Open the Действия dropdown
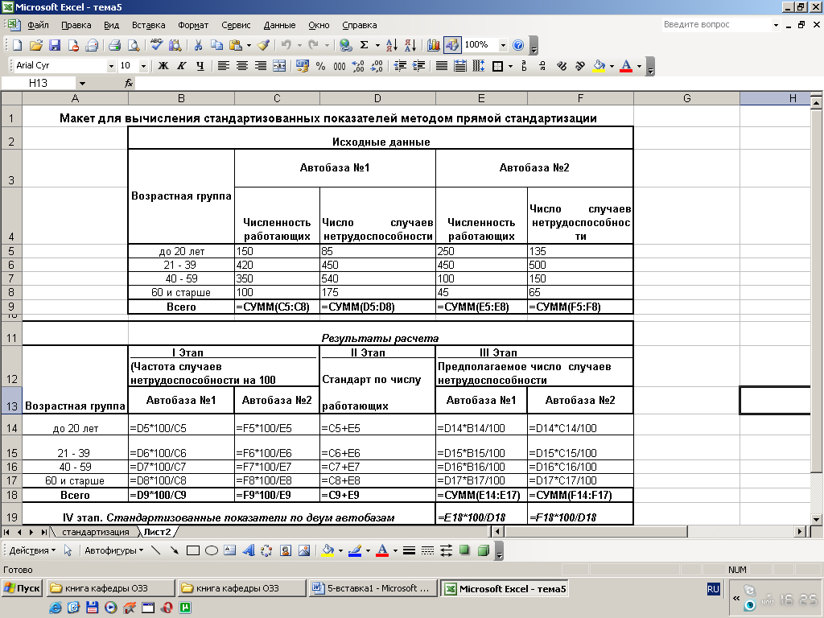The height and width of the screenshot is (618, 824). click(32, 550)
